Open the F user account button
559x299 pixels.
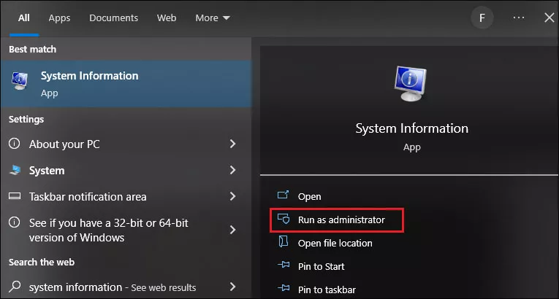[482, 18]
